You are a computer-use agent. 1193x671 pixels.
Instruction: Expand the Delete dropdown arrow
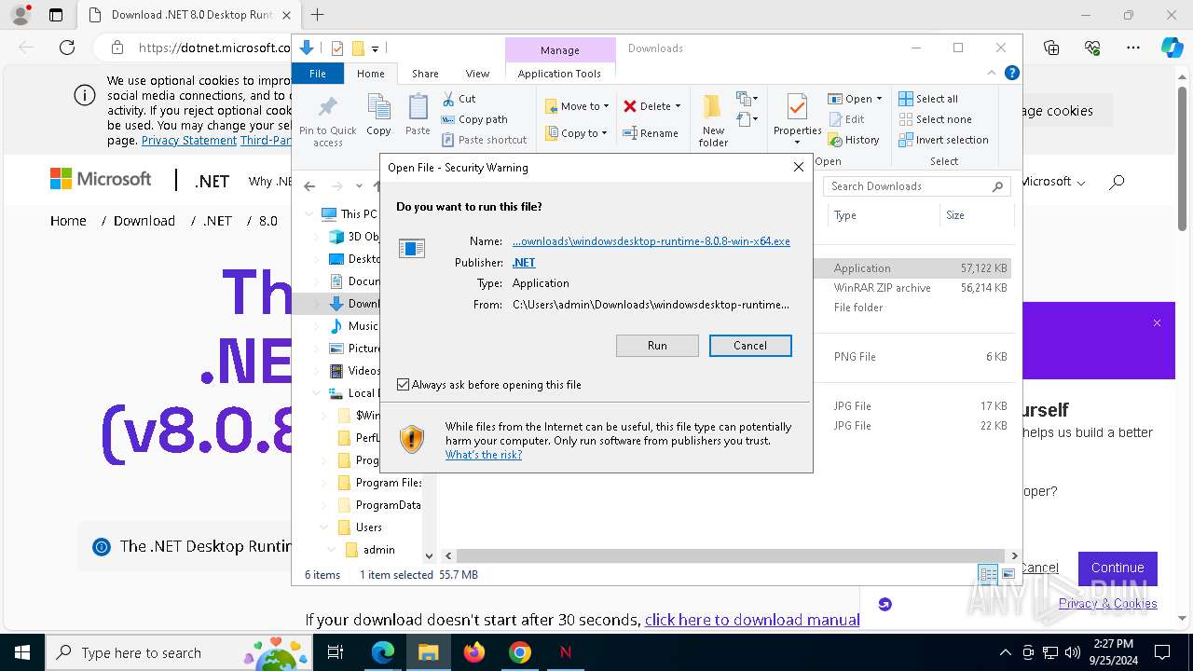point(678,106)
